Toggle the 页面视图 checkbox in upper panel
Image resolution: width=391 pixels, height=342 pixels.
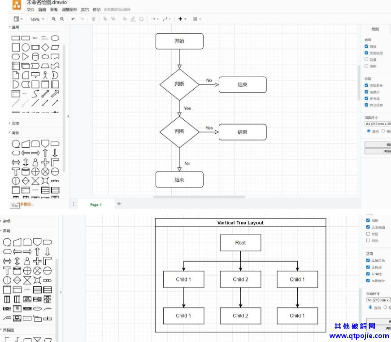(366, 53)
